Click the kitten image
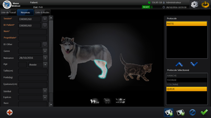Screen dimensions: 211x118 [136, 68]
